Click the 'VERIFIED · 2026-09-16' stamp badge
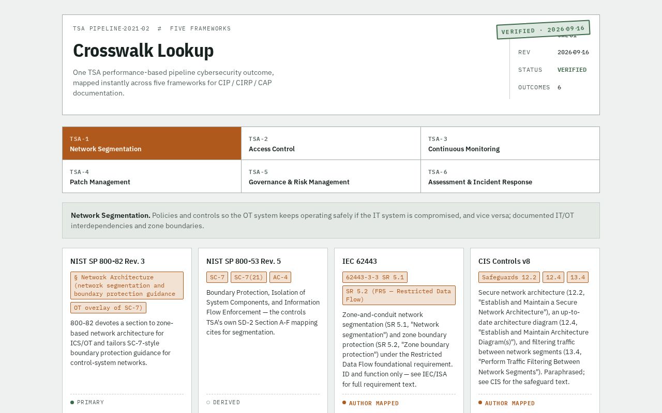This screenshot has width=662, height=413. point(543,30)
